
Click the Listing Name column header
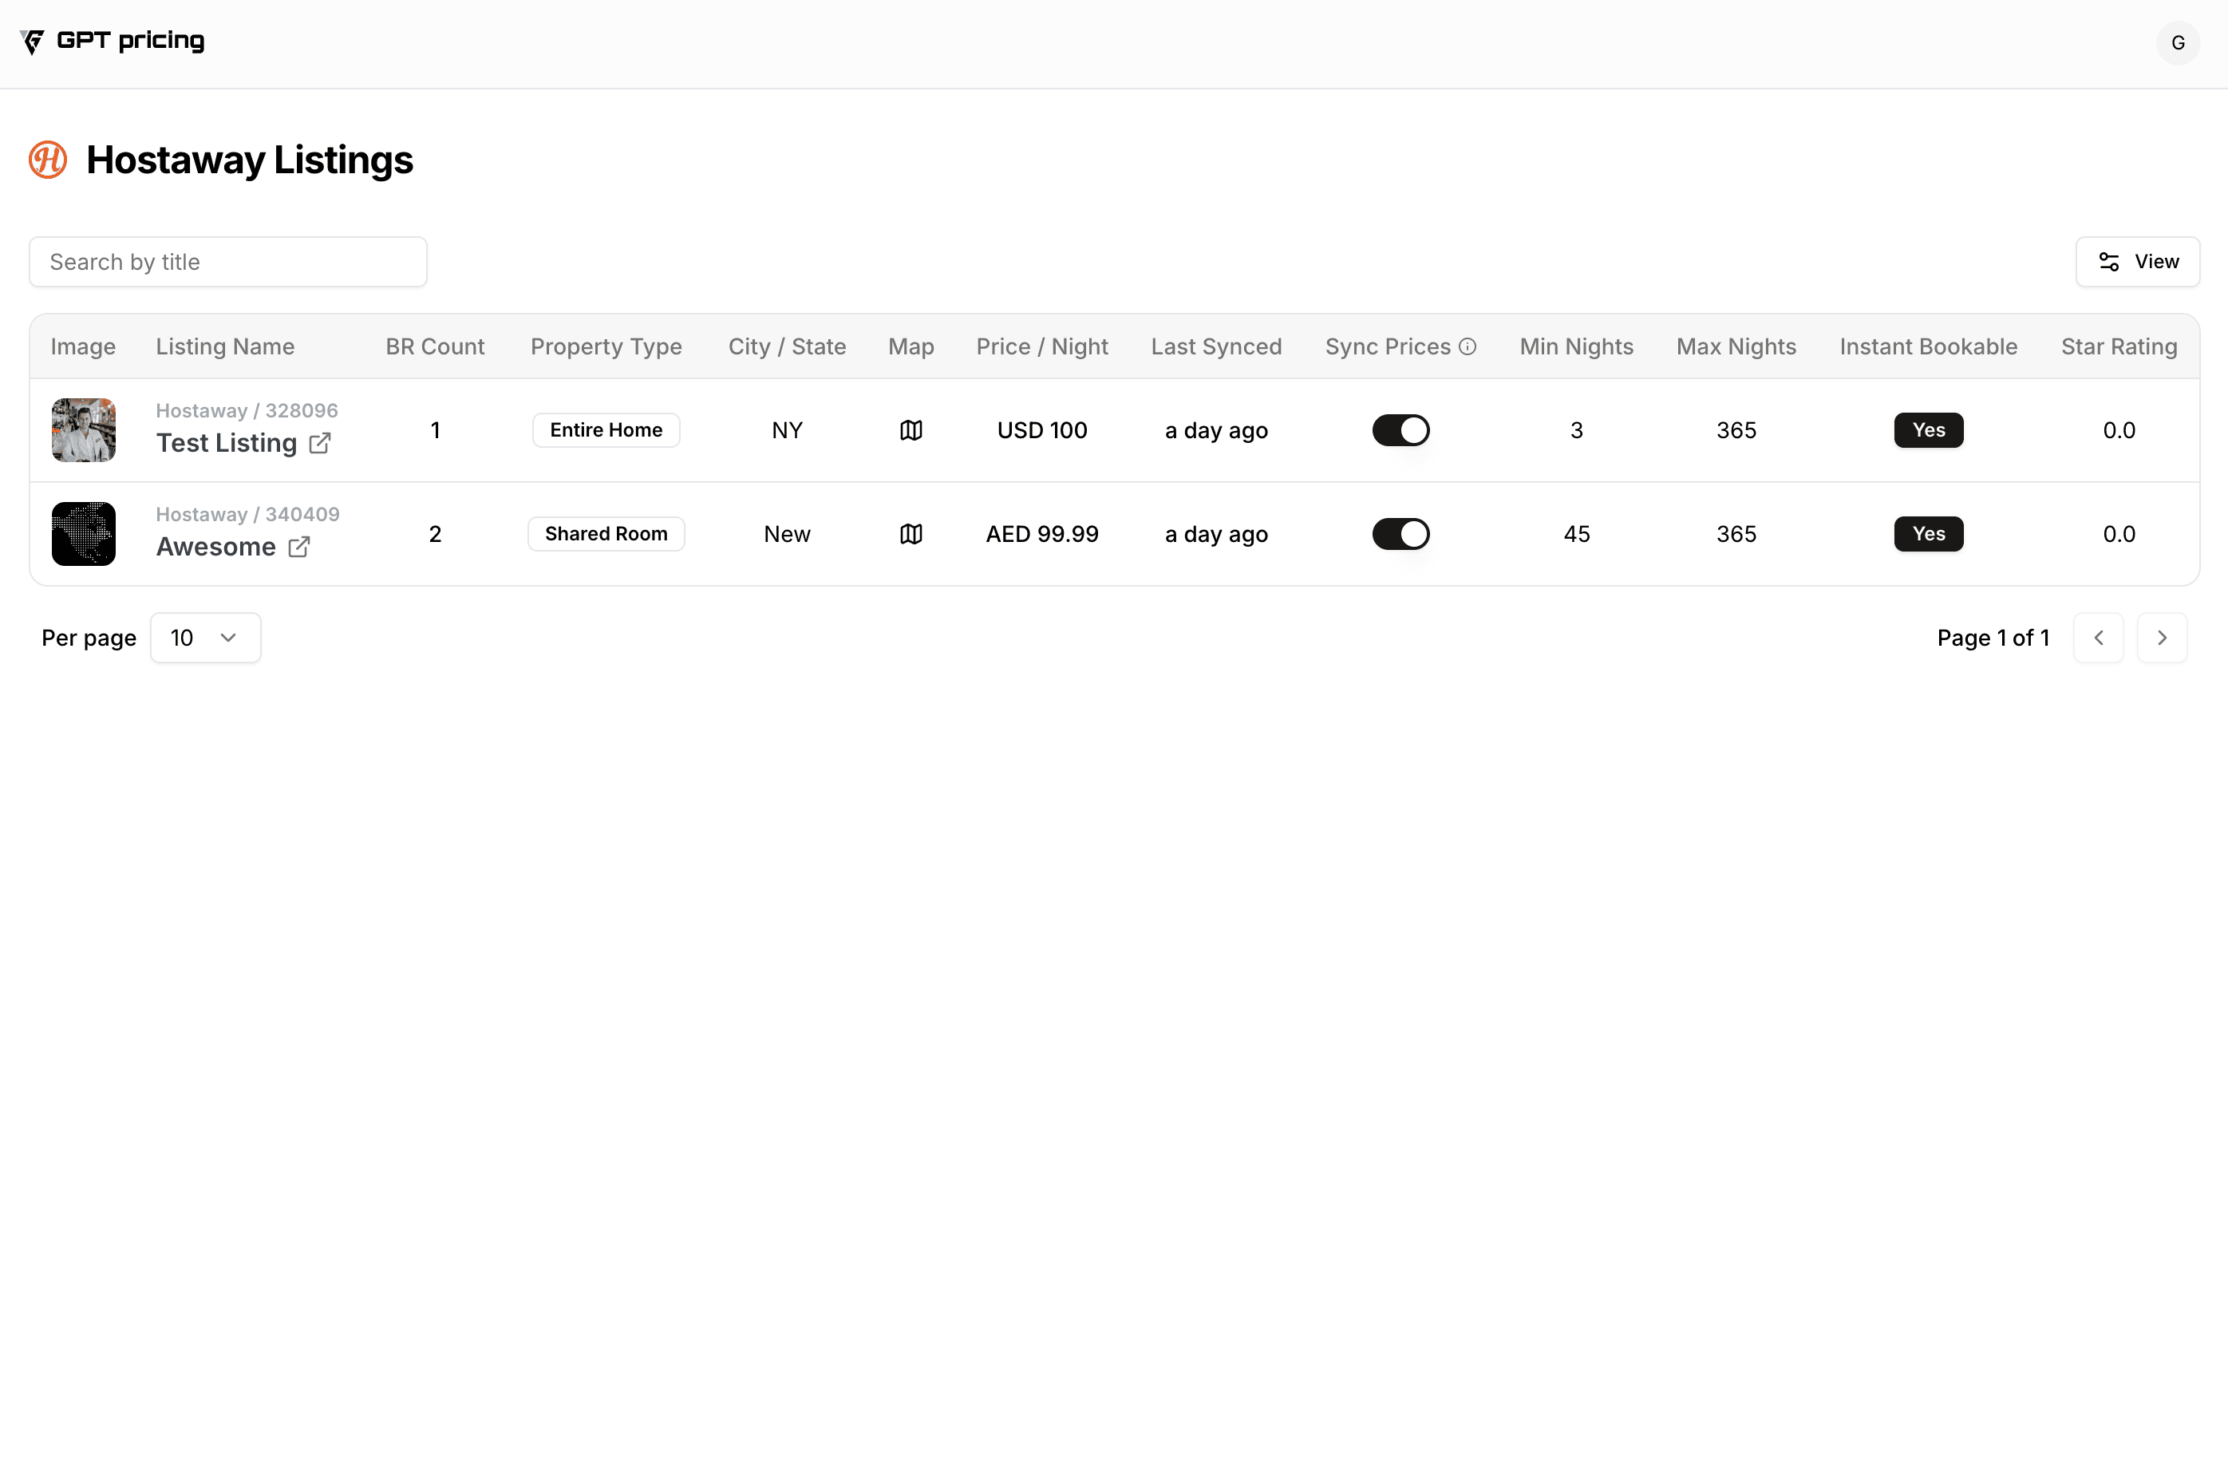click(225, 346)
